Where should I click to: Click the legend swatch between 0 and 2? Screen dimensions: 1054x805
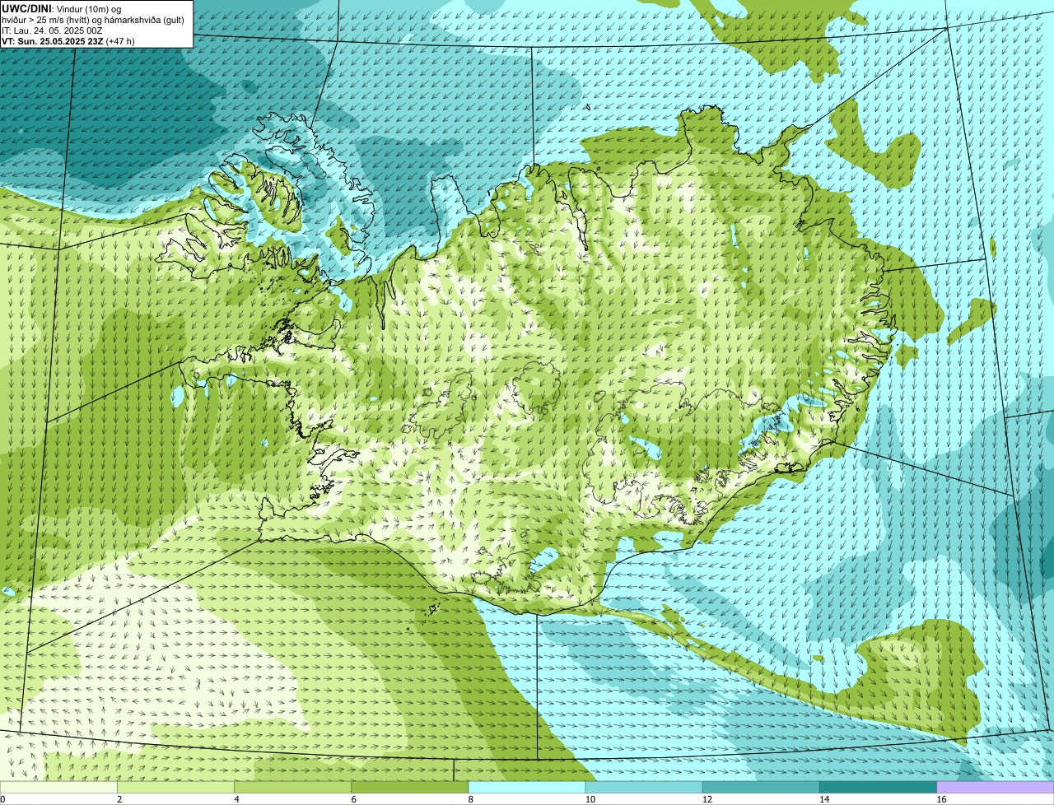click(x=59, y=788)
